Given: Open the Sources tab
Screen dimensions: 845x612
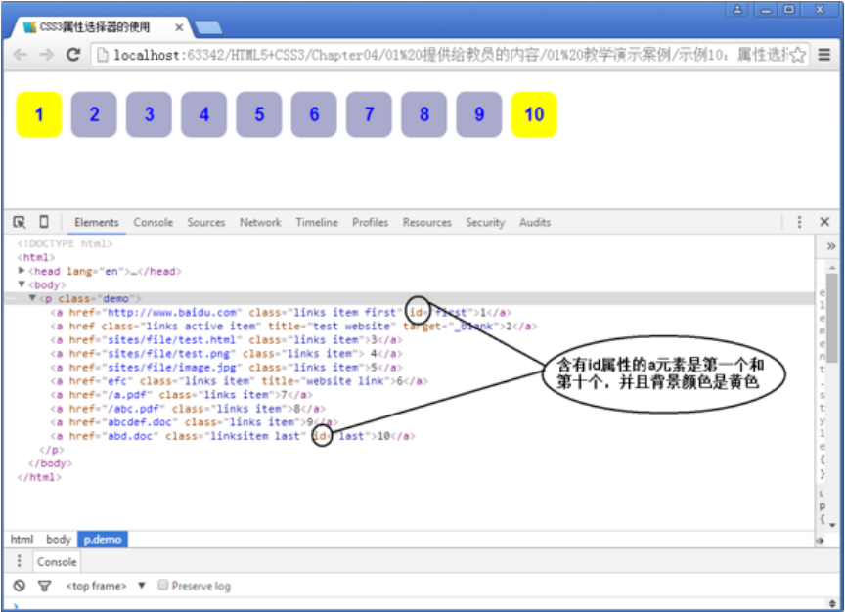Looking at the screenshot, I should (x=205, y=223).
